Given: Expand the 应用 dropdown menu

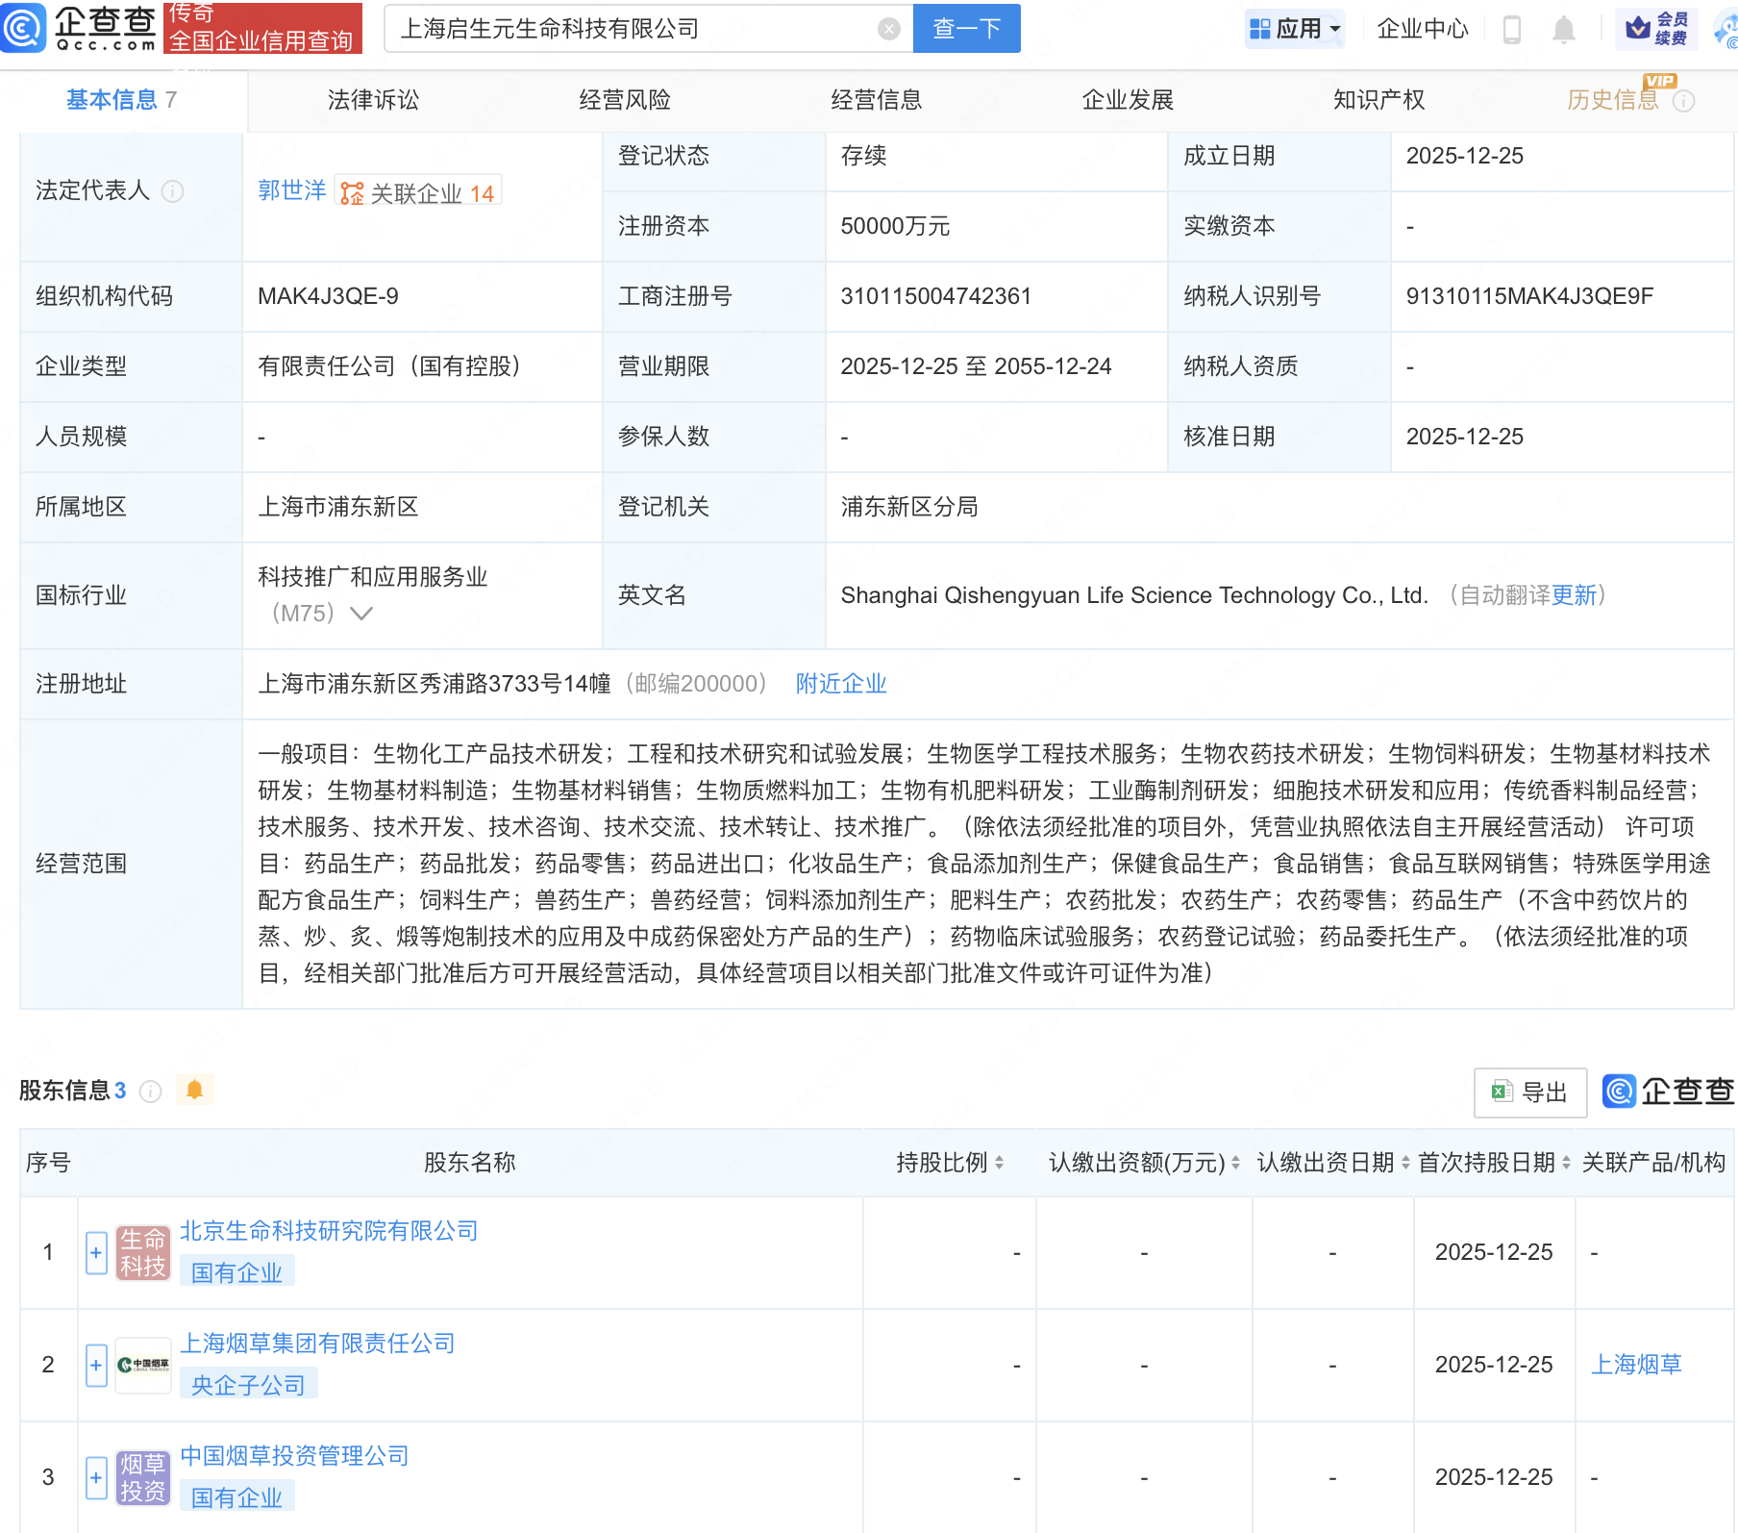Looking at the screenshot, I should [x=1295, y=29].
